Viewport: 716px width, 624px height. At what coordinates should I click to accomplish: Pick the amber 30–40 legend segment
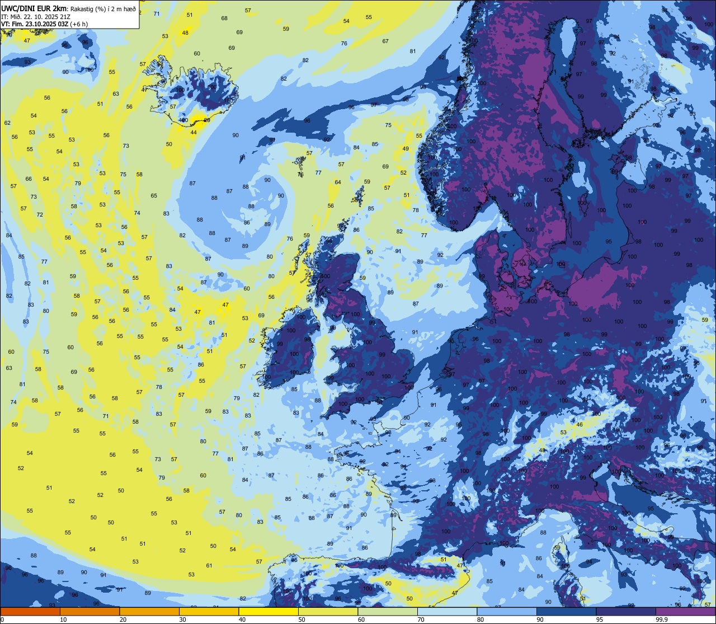[209, 611]
